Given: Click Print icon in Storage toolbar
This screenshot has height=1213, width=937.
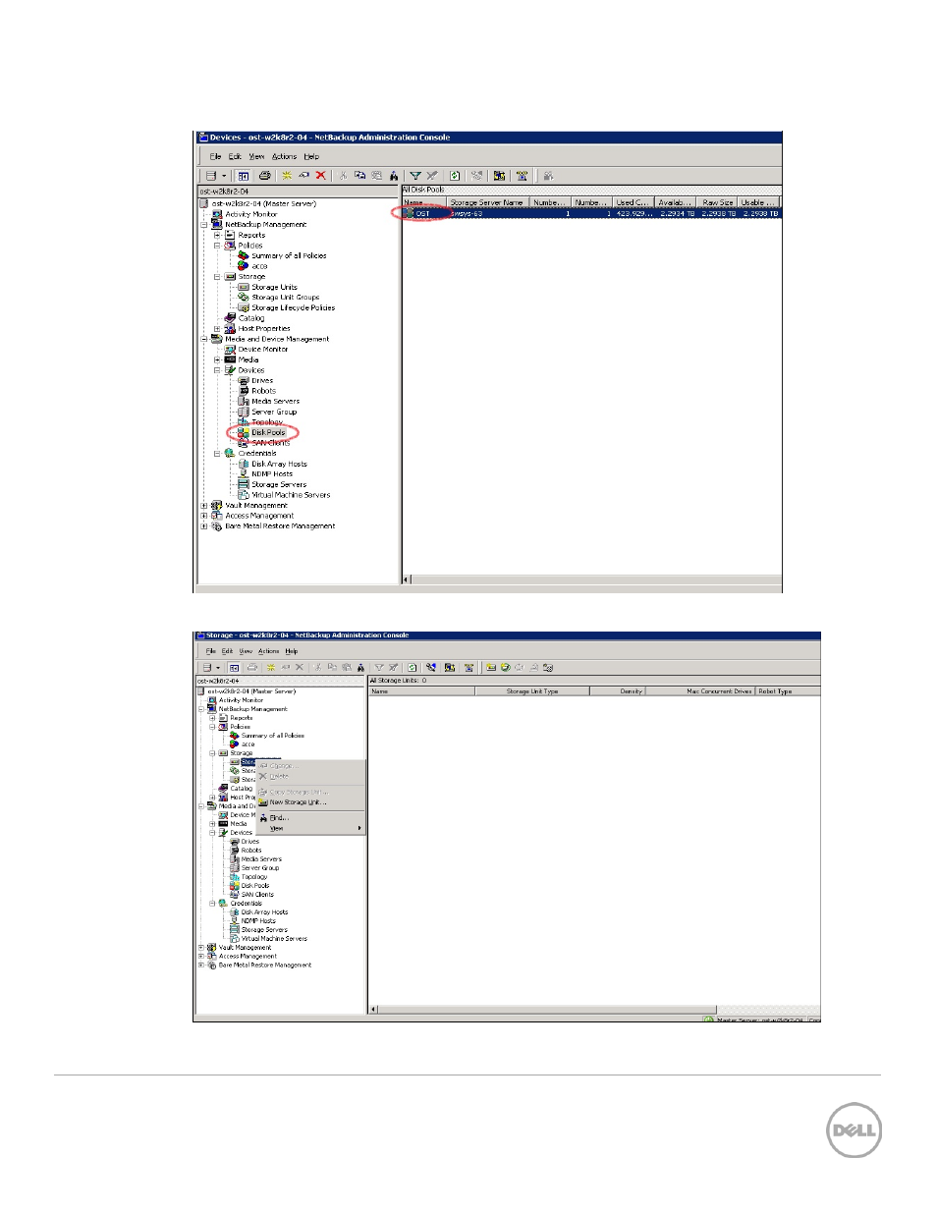Looking at the screenshot, I should 252,668.
